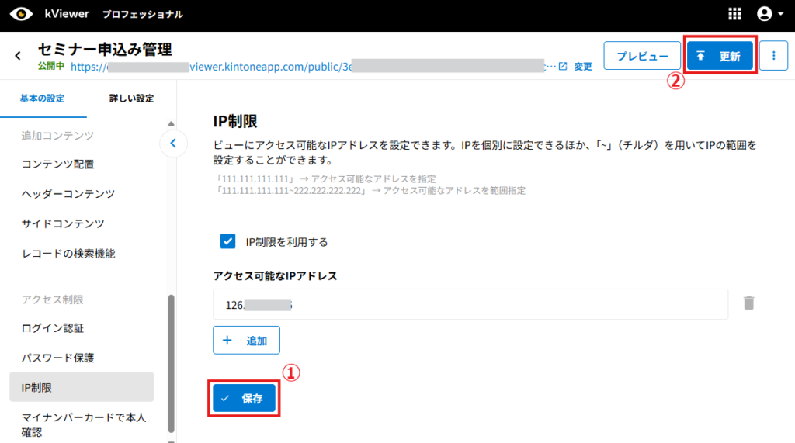The width and height of the screenshot is (795, 443).
Task: Click the kViewer eye logo
Action: pyautogui.click(x=21, y=14)
